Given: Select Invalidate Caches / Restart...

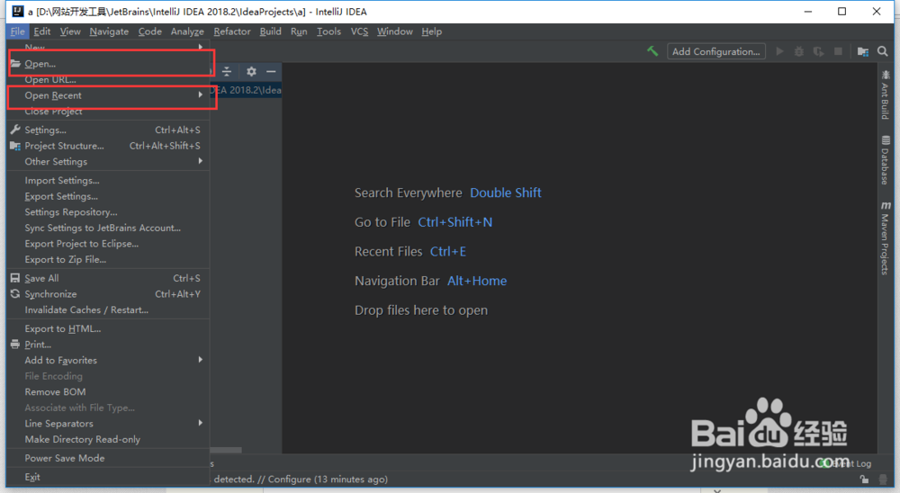Looking at the screenshot, I should pyautogui.click(x=108, y=309).
